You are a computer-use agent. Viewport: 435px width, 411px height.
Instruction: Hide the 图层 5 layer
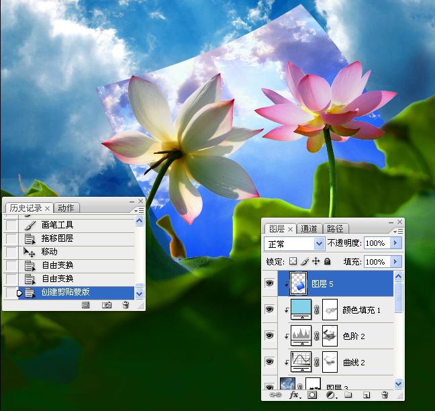coord(270,284)
